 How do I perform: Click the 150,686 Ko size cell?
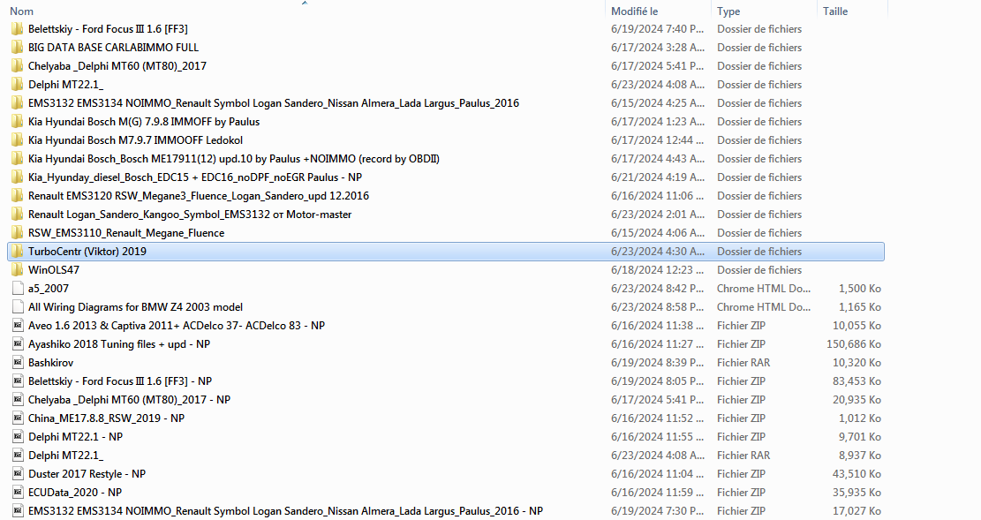[x=853, y=344]
